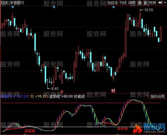Image resolution: width=167 pixels, height=135 pixels.
Task: Click the 除权 ex-rights adjustment button
Action: coord(132,3)
